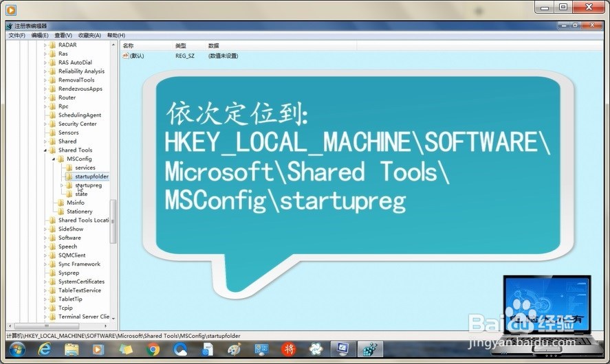Screen dimensions: 610x364
Task: Expand the Security Center key
Action: point(45,124)
